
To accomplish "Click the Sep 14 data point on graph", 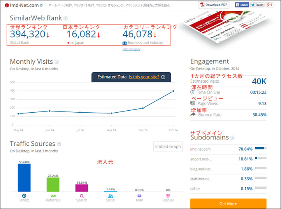I will point(143,108).
